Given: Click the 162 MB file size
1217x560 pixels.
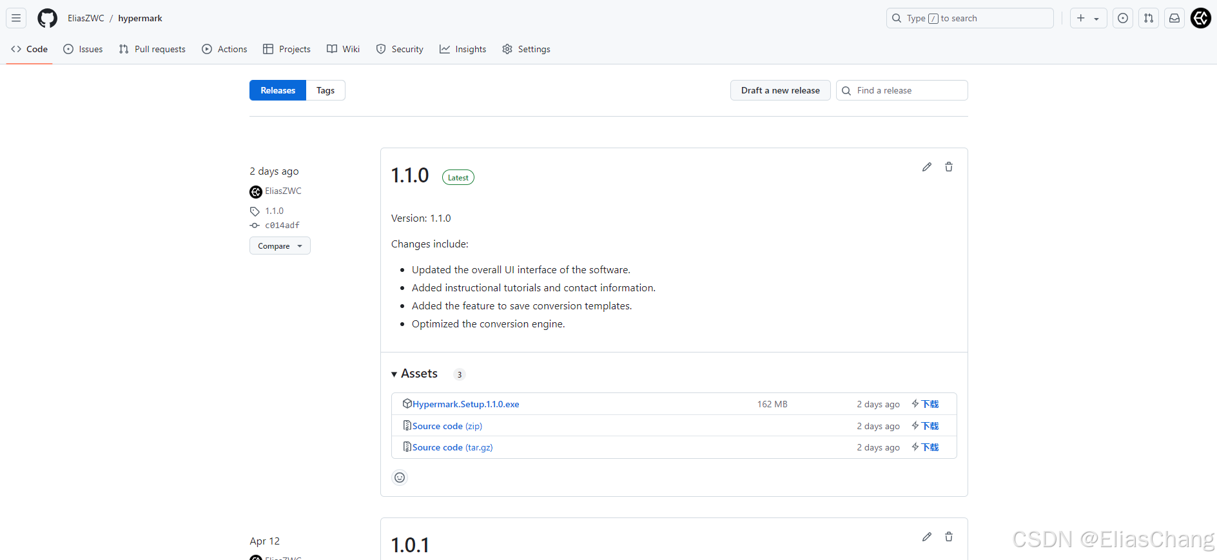Looking at the screenshot, I should click(772, 404).
